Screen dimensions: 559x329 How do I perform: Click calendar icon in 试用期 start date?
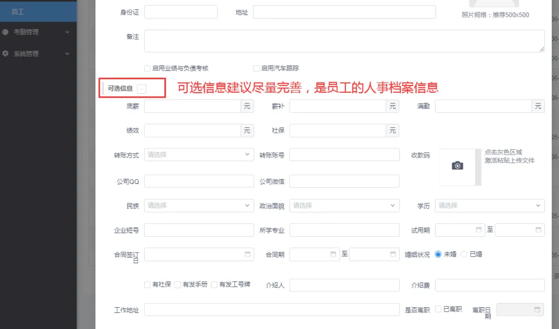pyautogui.click(x=479, y=230)
